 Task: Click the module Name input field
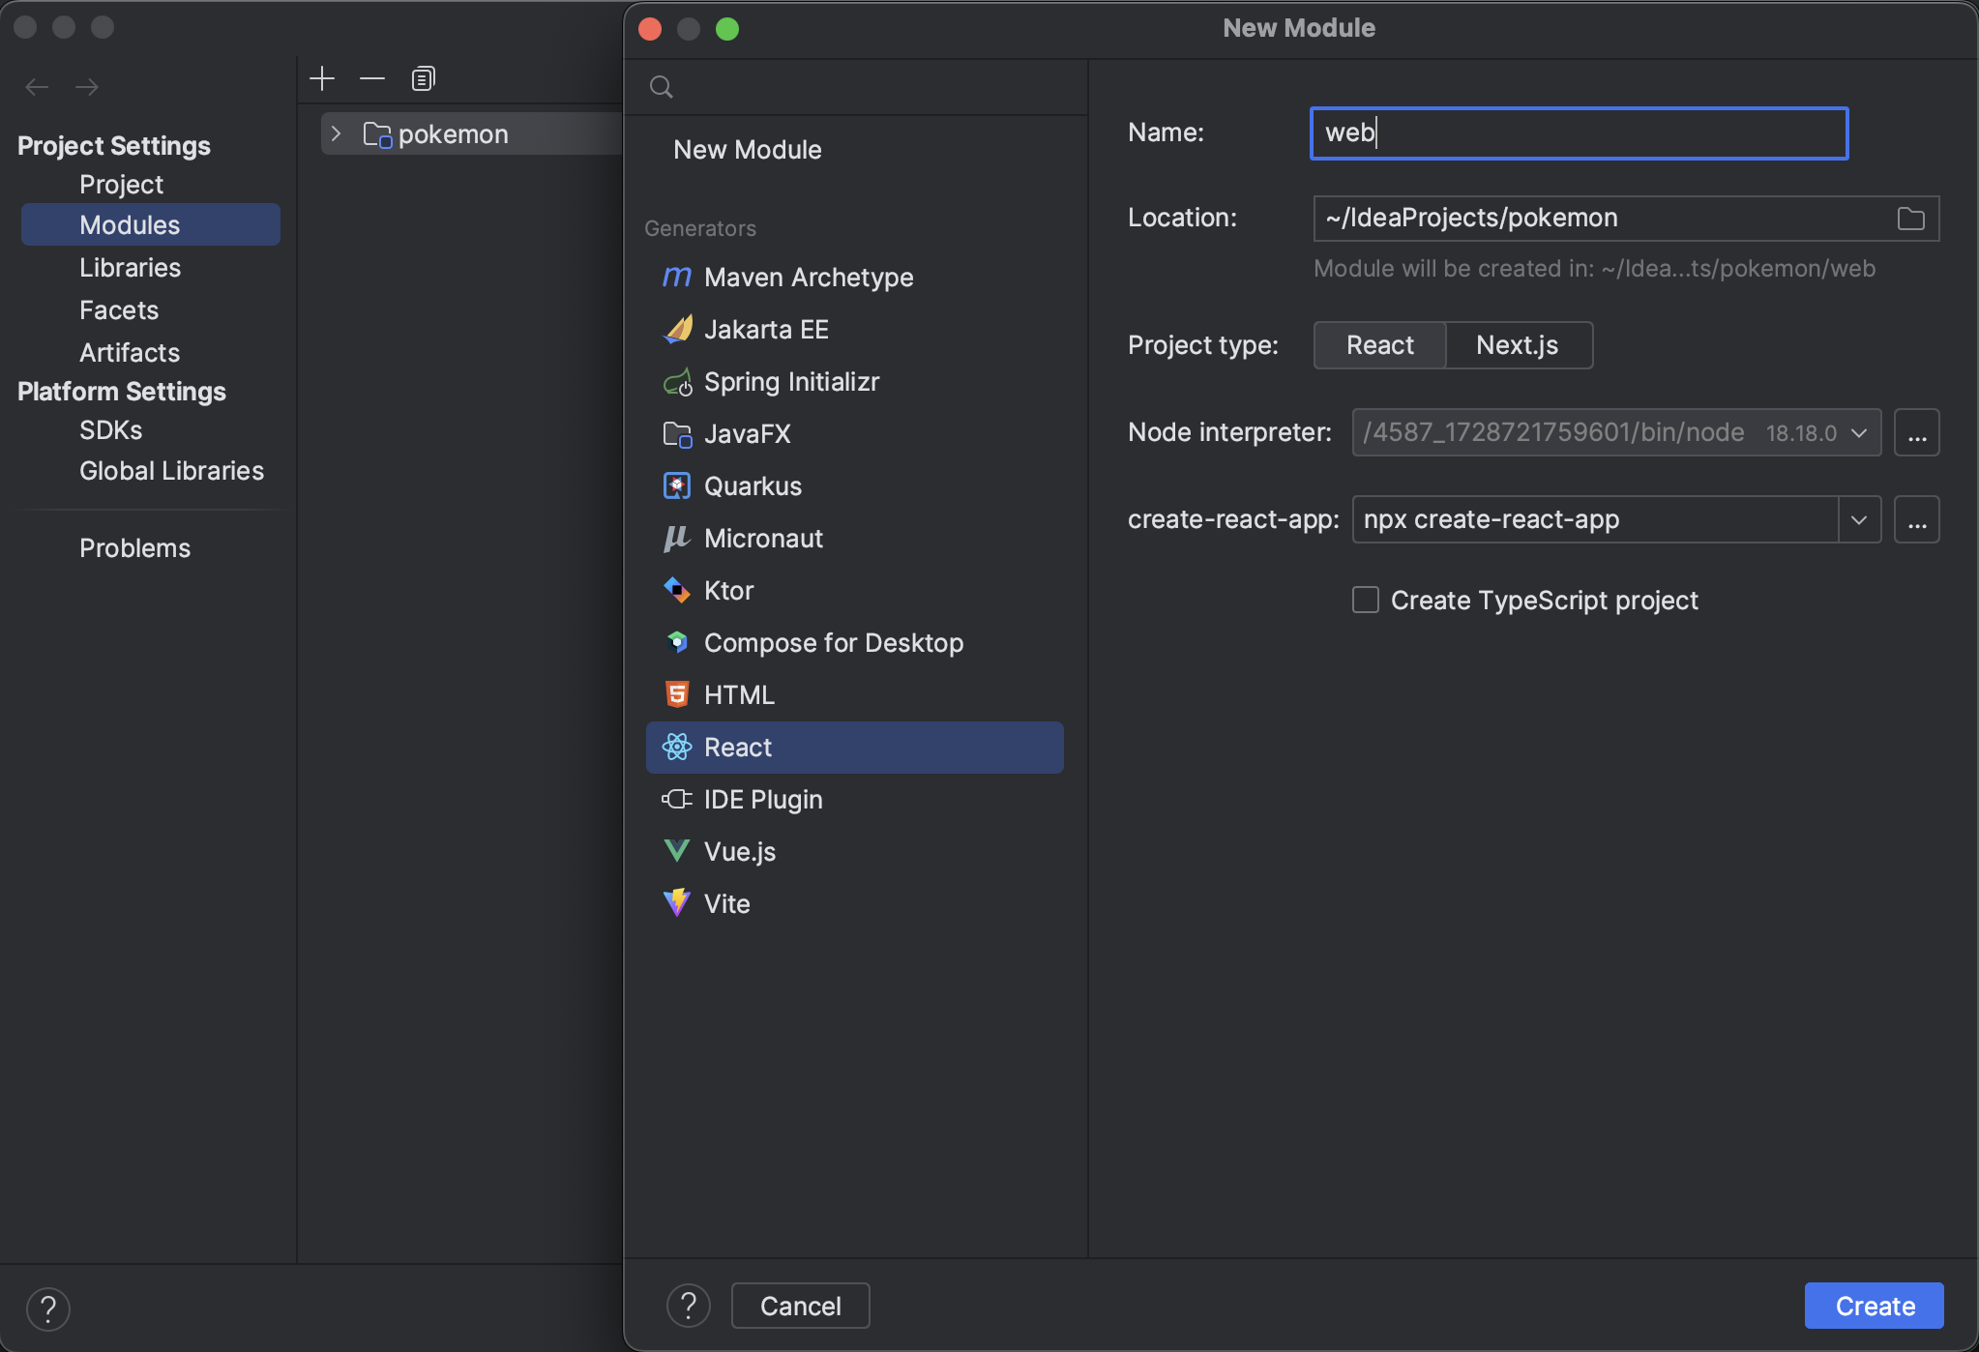(1578, 133)
